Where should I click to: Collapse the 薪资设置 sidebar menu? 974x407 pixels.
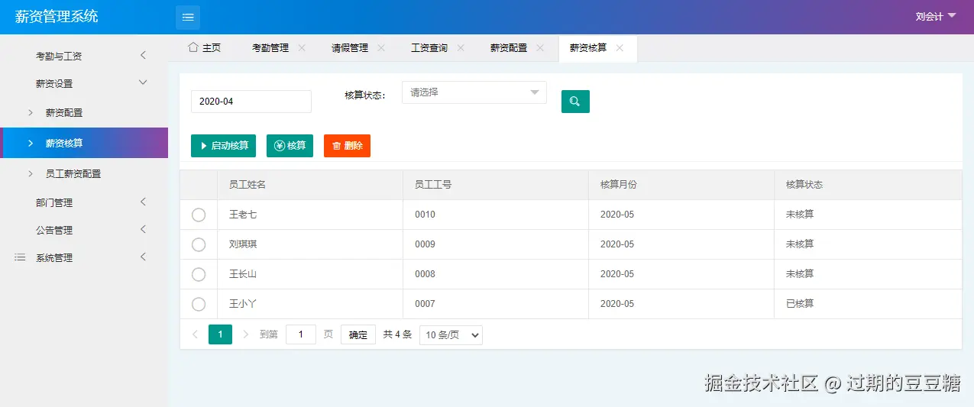84,83
